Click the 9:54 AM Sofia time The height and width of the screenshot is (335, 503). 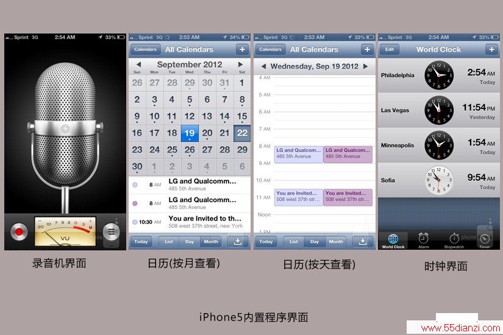point(481,177)
